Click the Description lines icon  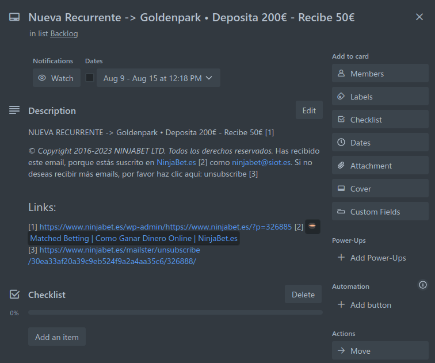click(14, 110)
